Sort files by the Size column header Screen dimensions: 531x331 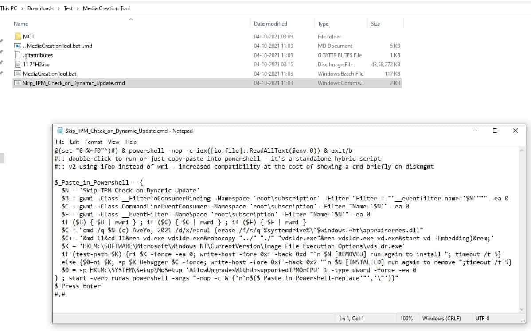375,23
